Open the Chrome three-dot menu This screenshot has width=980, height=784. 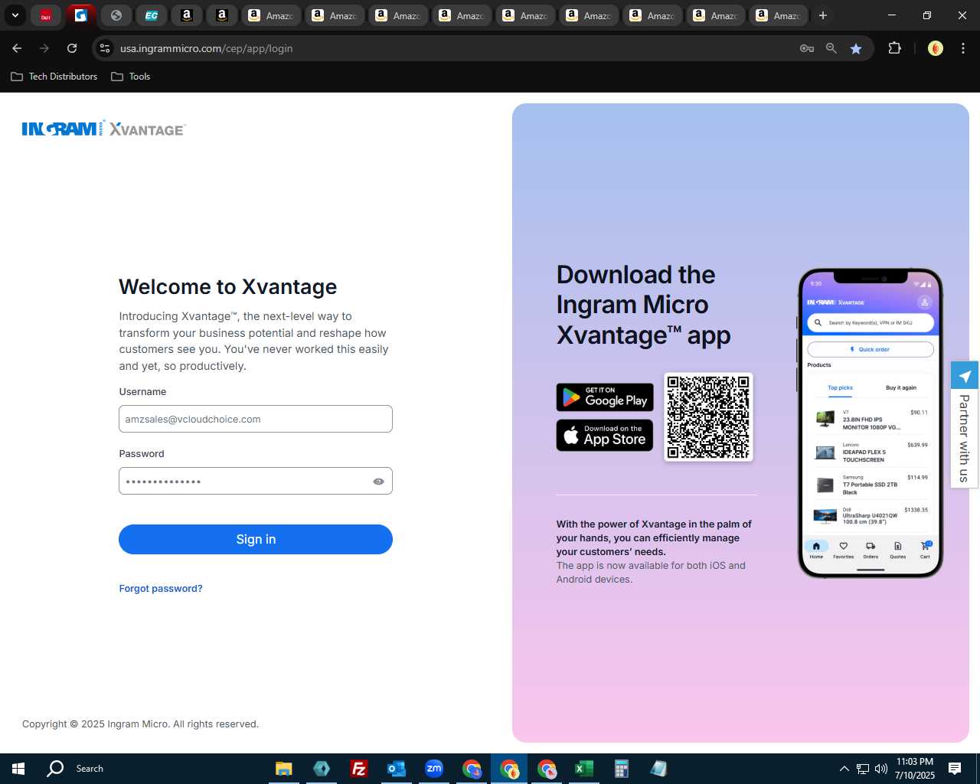pyautogui.click(x=963, y=48)
